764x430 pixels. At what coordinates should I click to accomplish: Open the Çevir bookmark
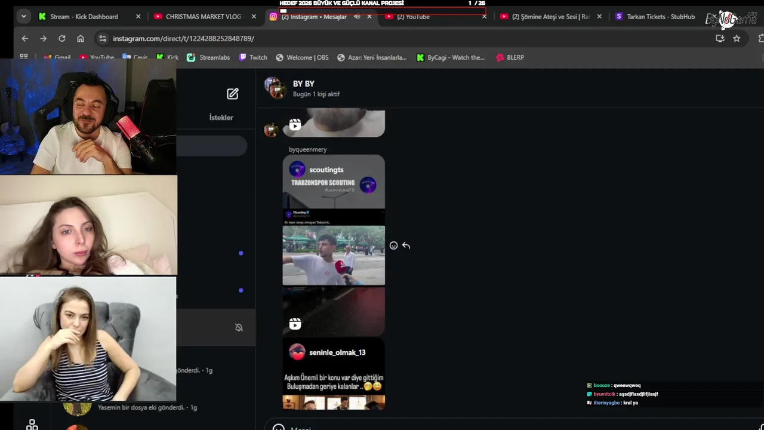[135, 57]
